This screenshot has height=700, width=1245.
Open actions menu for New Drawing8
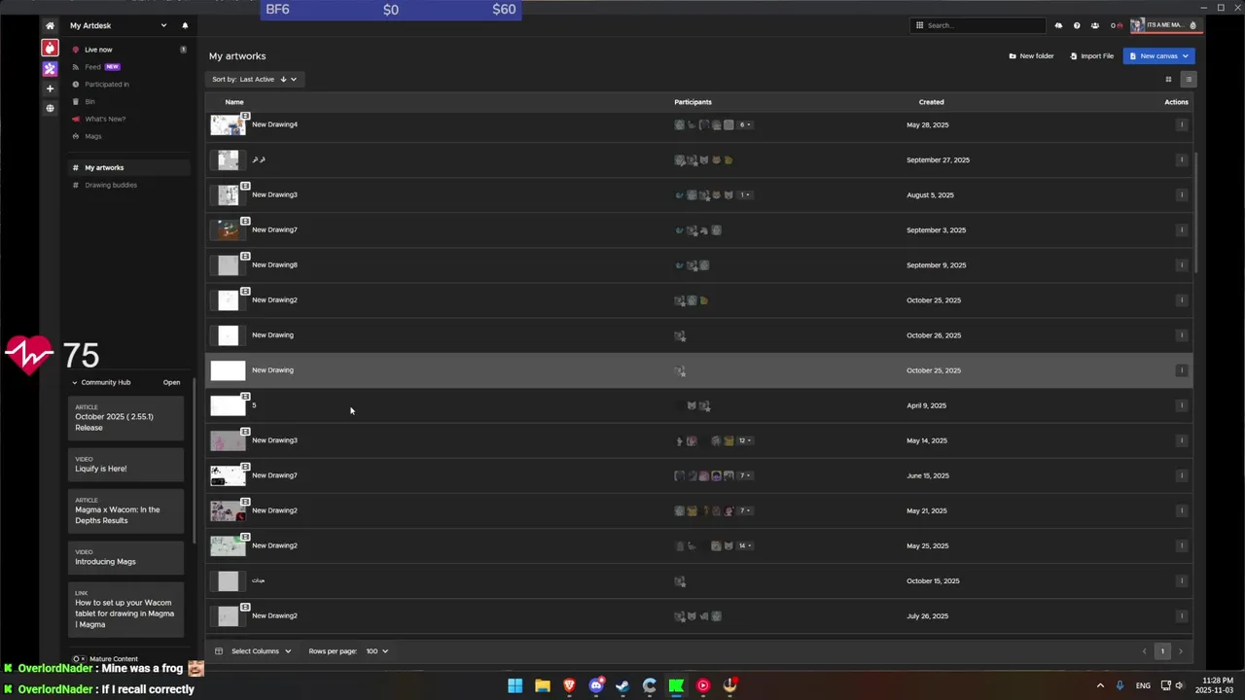coord(1182,264)
